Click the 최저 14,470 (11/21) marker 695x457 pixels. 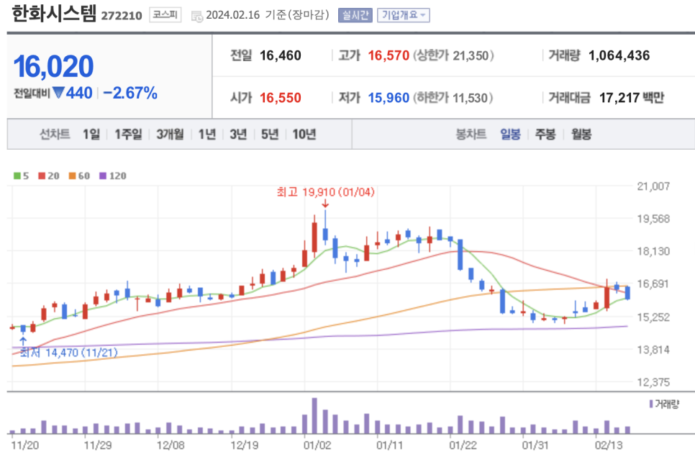(x=68, y=353)
